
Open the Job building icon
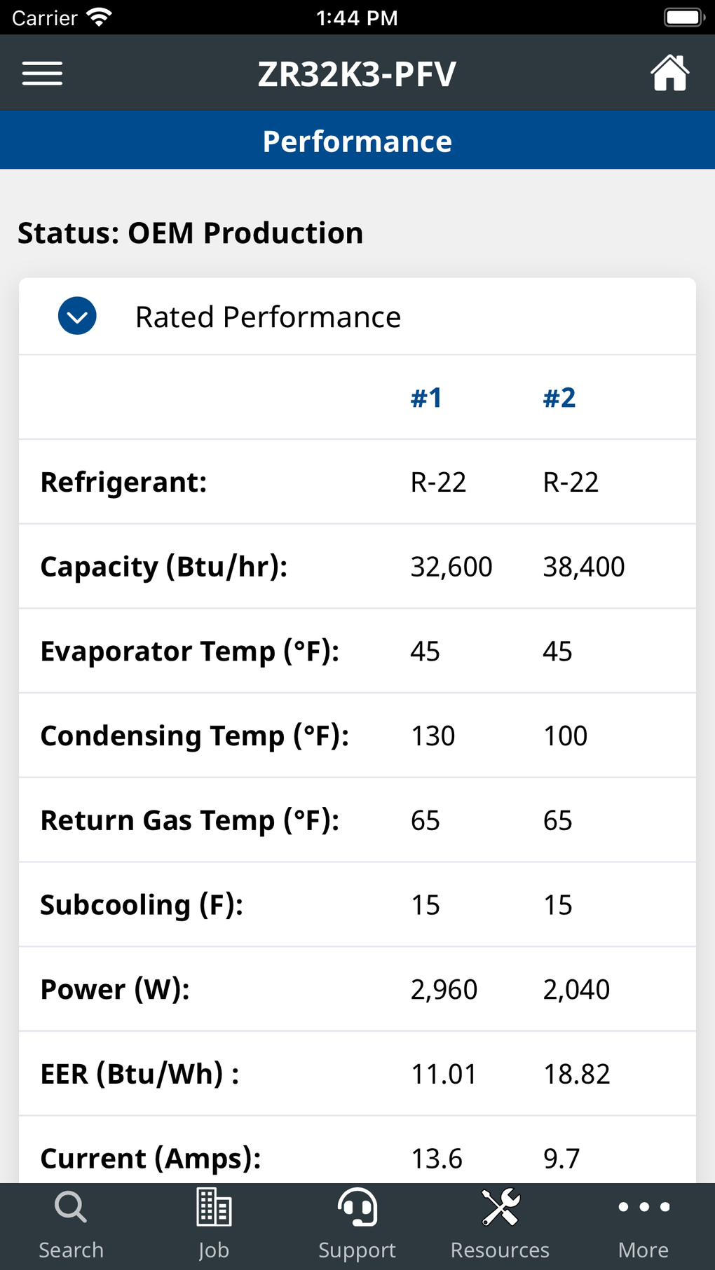[214, 1208]
